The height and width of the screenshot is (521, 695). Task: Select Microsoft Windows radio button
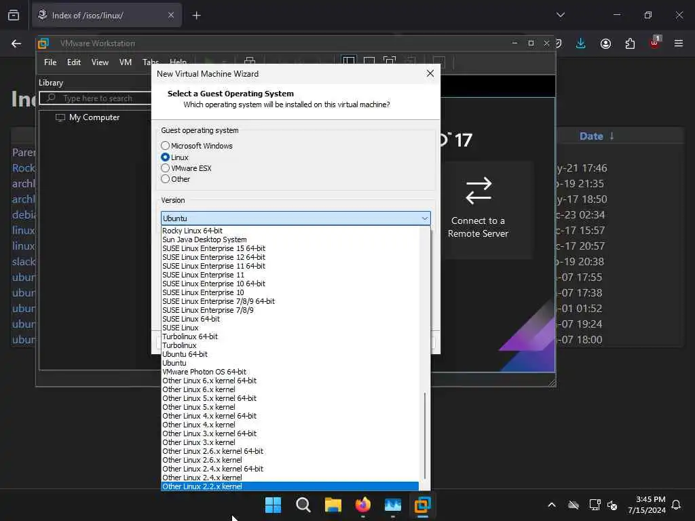coord(165,146)
